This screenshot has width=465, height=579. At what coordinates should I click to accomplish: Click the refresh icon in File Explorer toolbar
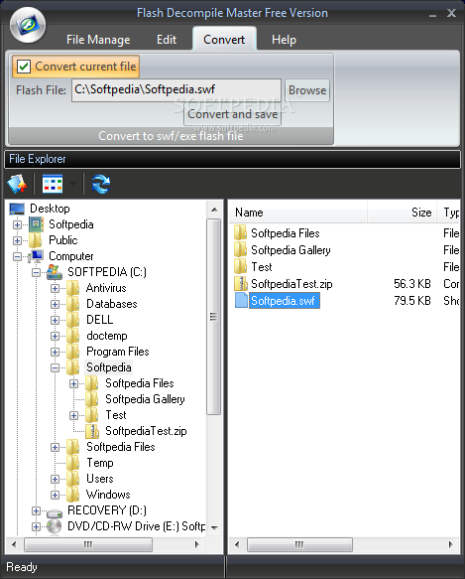[x=101, y=184]
